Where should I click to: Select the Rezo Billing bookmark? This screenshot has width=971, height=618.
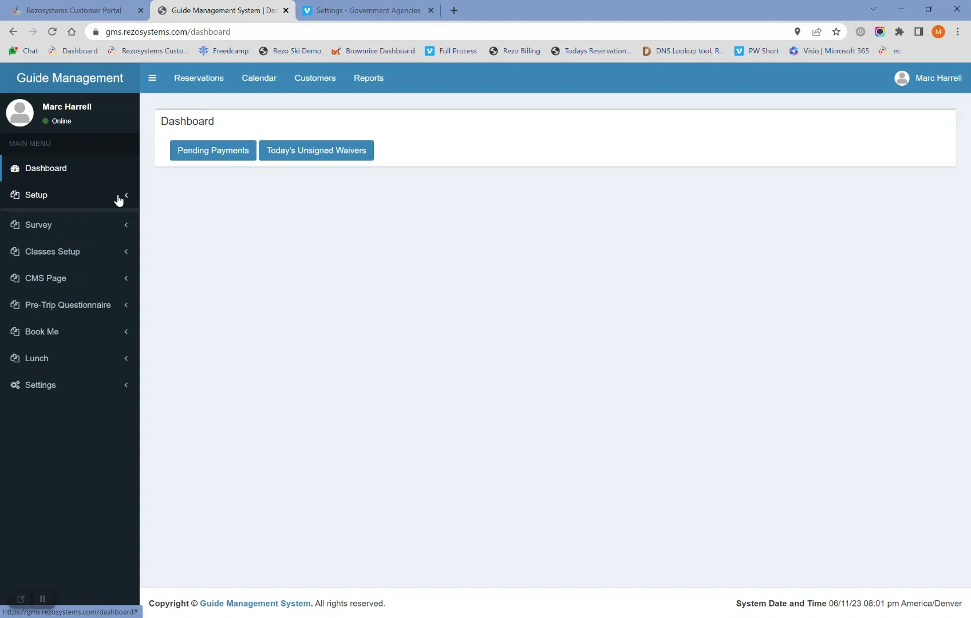pyautogui.click(x=515, y=51)
